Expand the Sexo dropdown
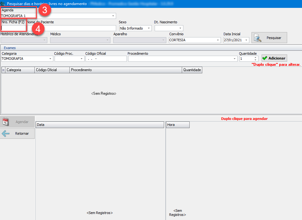The width and height of the screenshot is (302, 220). (x=149, y=28)
